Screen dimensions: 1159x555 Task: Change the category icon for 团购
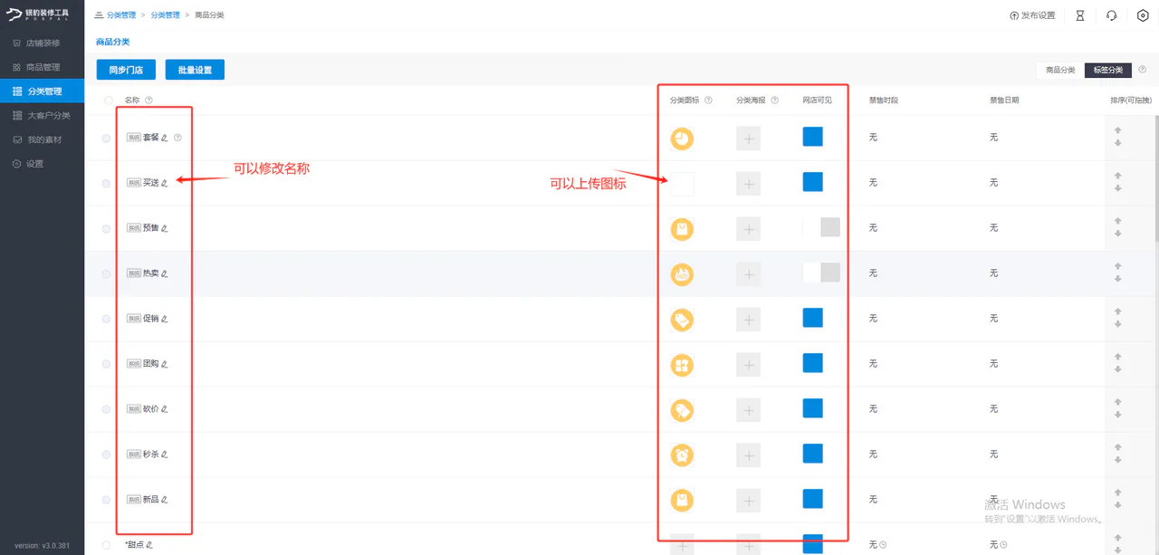coord(682,365)
